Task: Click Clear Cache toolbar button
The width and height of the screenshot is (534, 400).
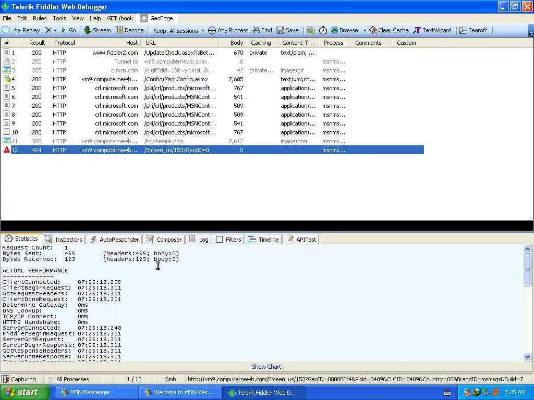Action: [x=389, y=30]
